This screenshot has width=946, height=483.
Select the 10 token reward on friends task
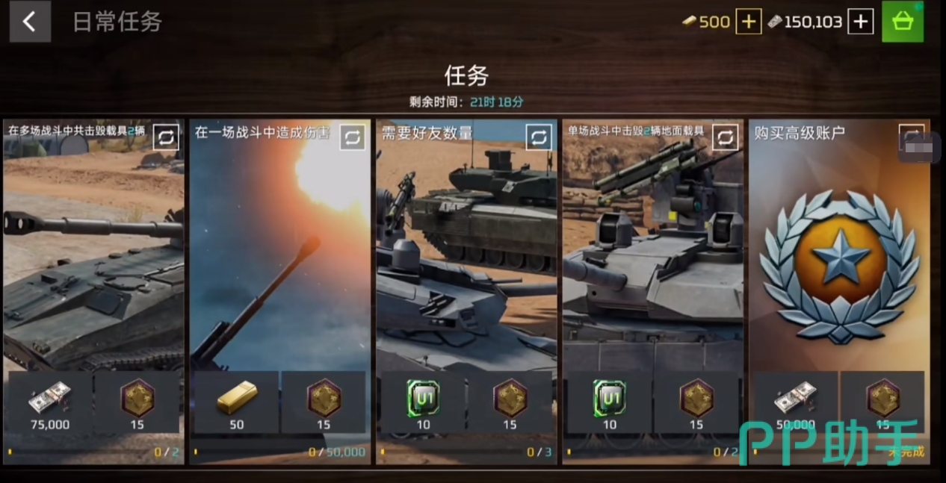coord(423,402)
